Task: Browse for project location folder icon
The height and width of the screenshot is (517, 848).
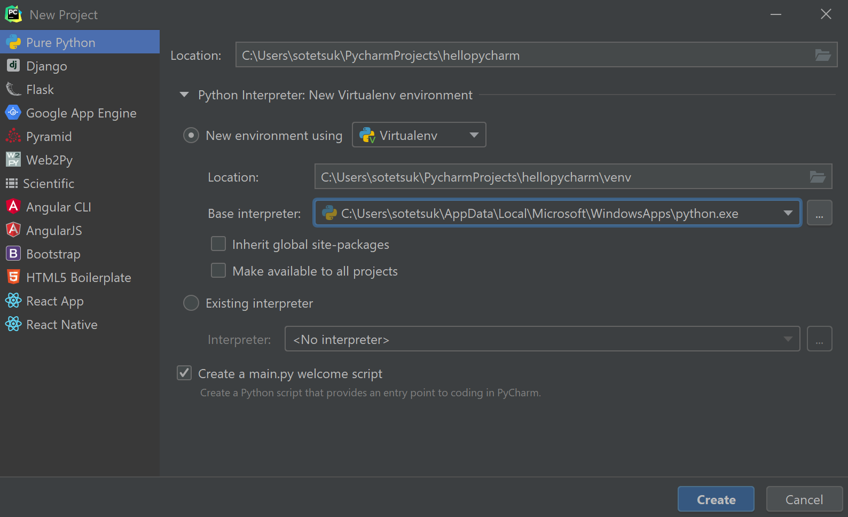Action: coord(822,55)
